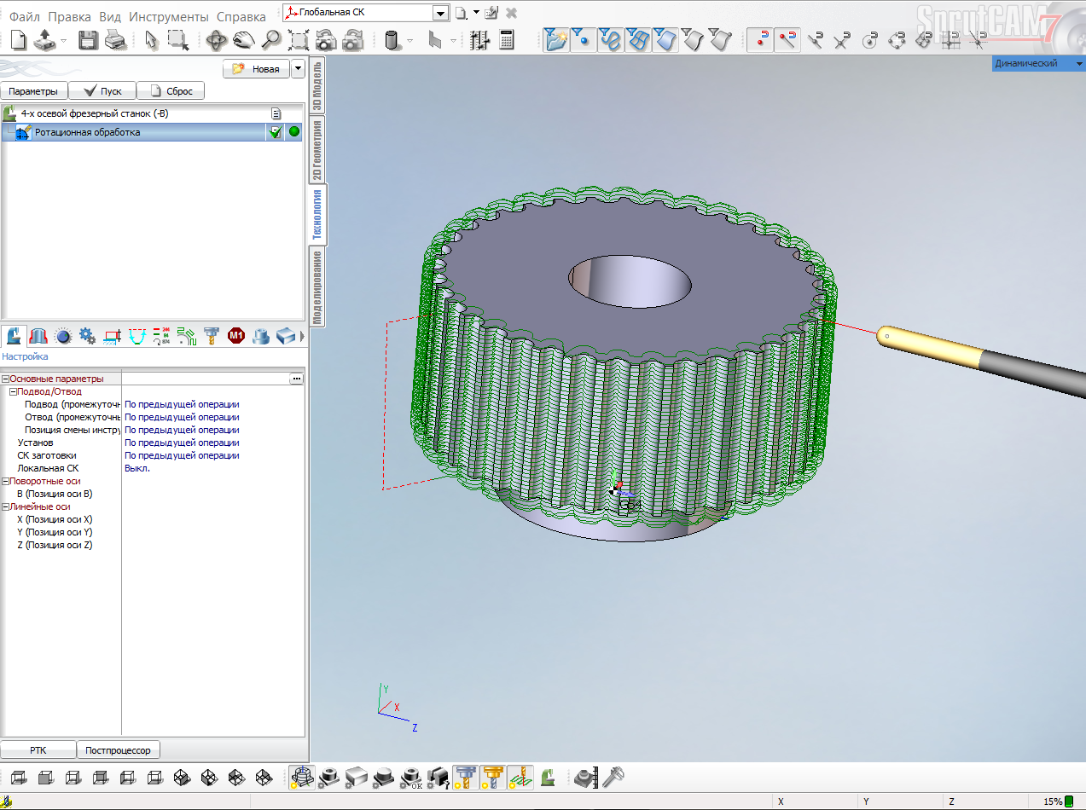Collapse the Поворотные оси group
Image resolution: width=1086 pixels, height=810 pixels.
pyautogui.click(x=5, y=481)
